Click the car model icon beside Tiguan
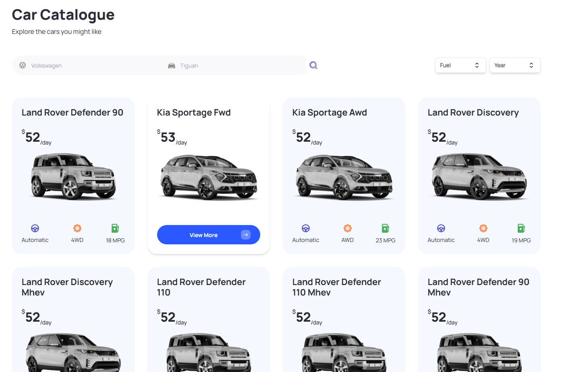568x372 pixels. pos(172,66)
